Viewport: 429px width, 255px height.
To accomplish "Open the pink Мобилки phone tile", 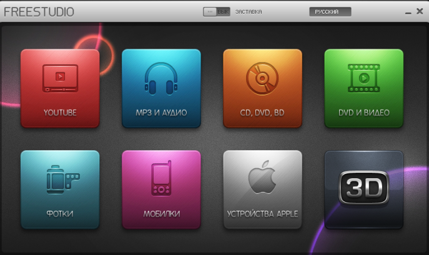I will [x=161, y=190].
